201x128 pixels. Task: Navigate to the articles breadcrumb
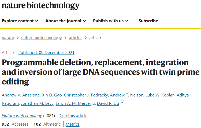76,38
